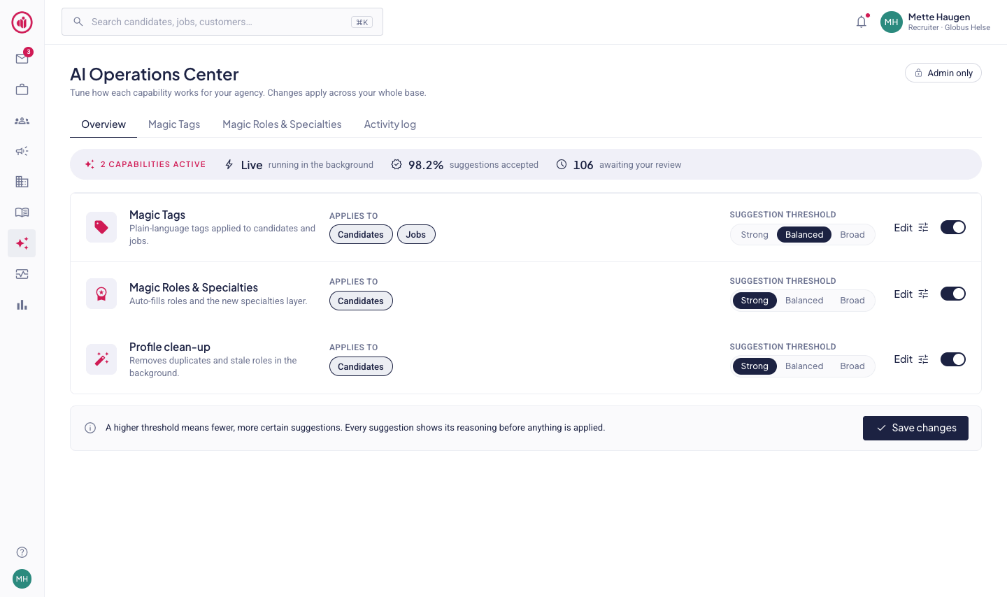Open Mette Haugen profile menu
This screenshot has height=597, width=1007.
point(935,22)
